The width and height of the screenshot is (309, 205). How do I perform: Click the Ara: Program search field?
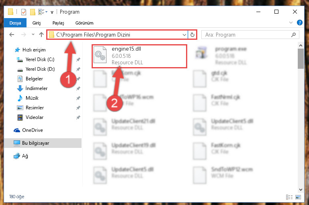[250, 35]
